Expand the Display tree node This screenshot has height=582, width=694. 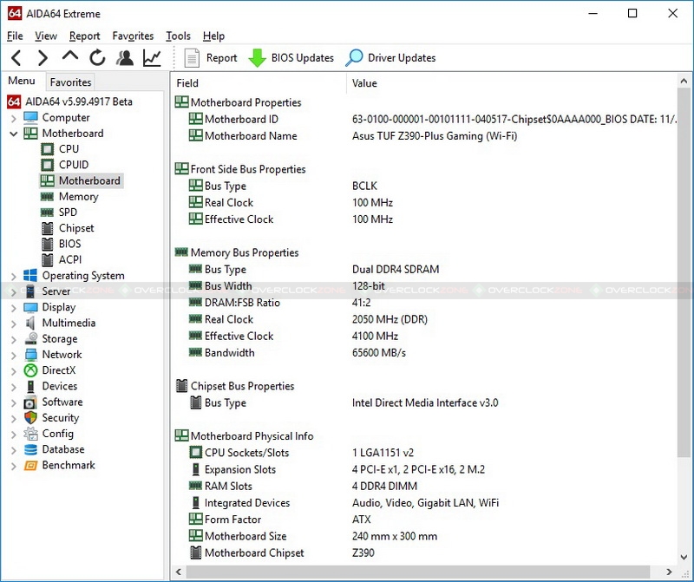pyautogui.click(x=13, y=308)
